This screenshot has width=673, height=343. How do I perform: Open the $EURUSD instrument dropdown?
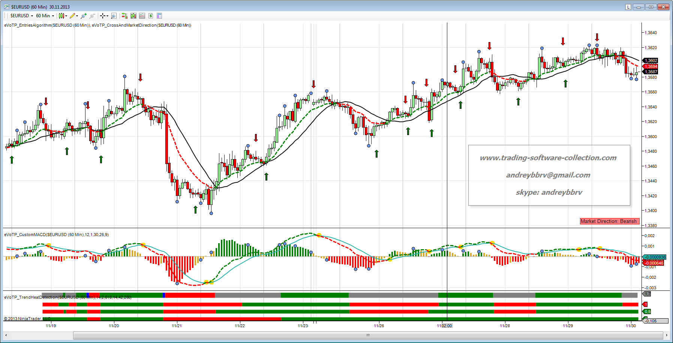(21, 16)
